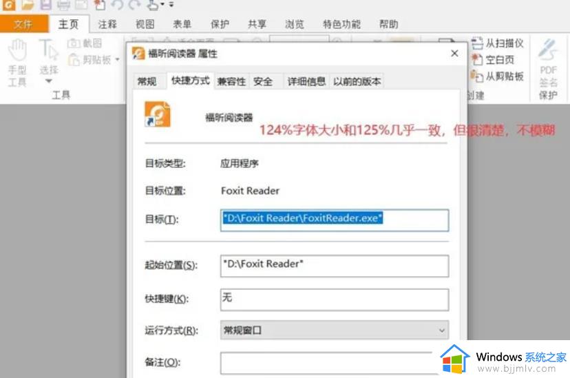The image size is (570, 378).
Task: Expand the arrow under 选择 tool
Action: point(49,81)
